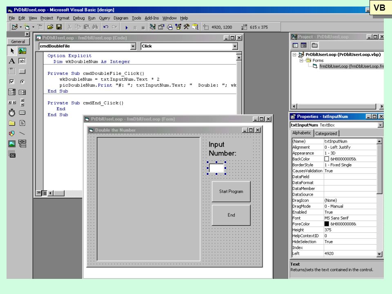The height and width of the screenshot is (294, 392).
Task: Select the txtInputNum text box on form
Action: coord(216,168)
